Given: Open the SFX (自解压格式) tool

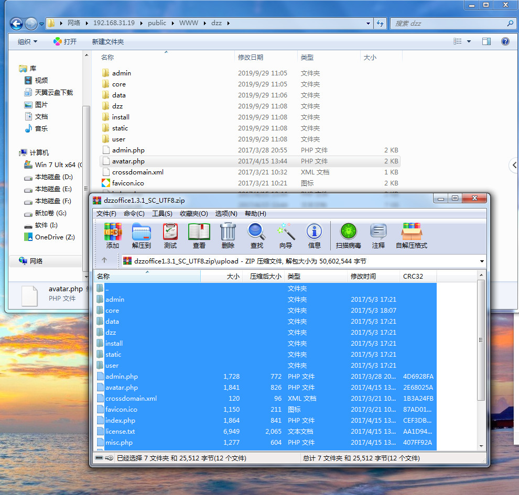Looking at the screenshot, I should pyautogui.click(x=412, y=235).
